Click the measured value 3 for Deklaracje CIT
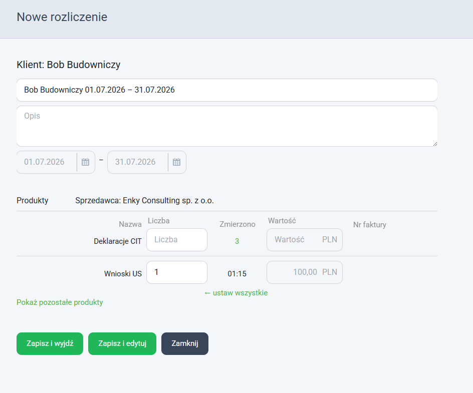The image size is (473, 393). pos(237,241)
